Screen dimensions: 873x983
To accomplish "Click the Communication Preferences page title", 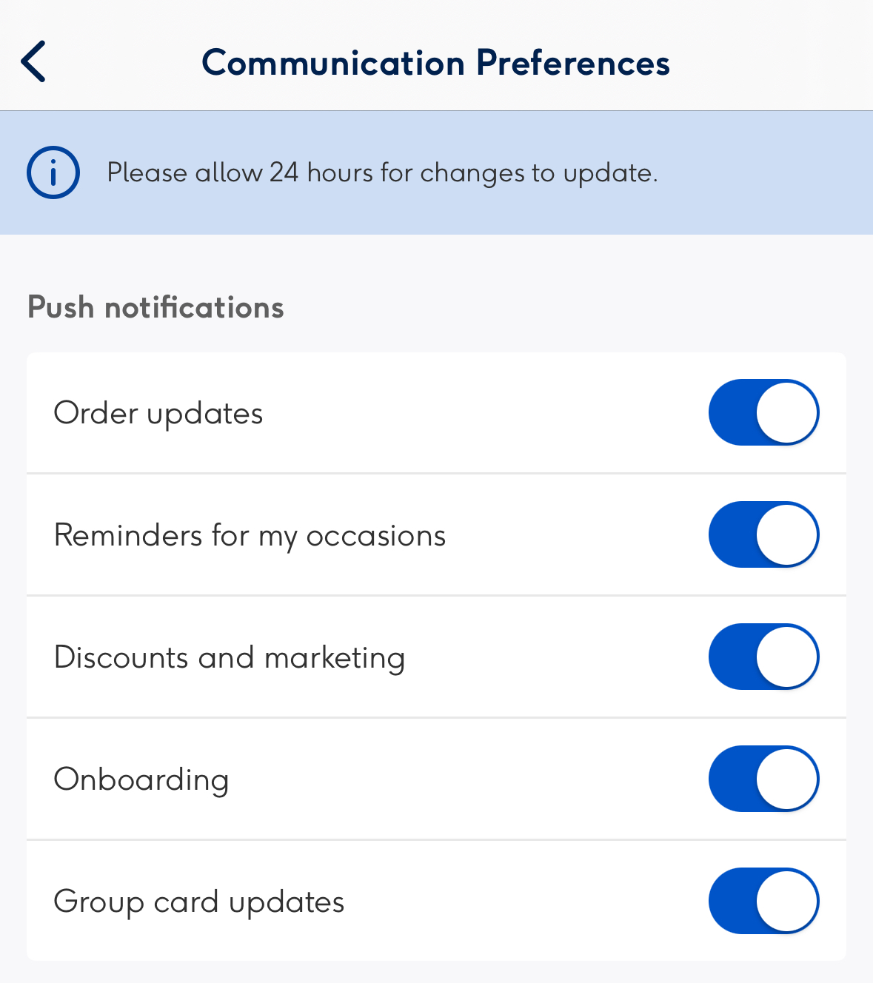I will click(x=436, y=63).
